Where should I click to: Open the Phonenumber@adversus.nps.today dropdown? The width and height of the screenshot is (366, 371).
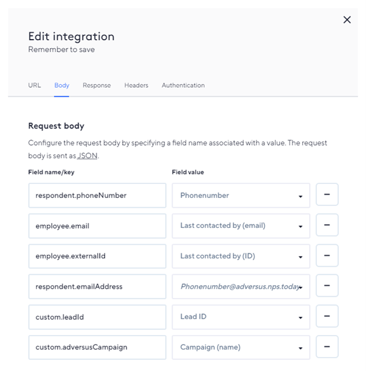click(x=241, y=287)
